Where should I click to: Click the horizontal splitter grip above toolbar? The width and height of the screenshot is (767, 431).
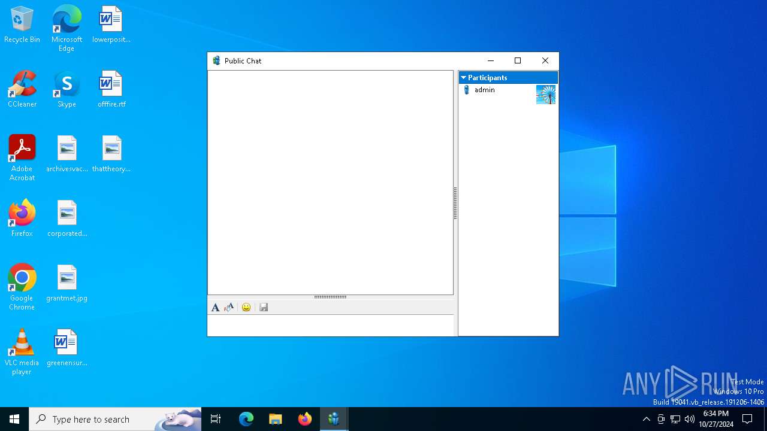click(x=330, y=297)
